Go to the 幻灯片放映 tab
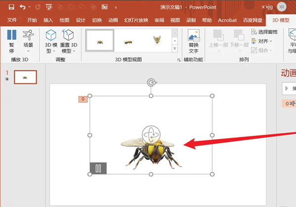 point(136,20)
